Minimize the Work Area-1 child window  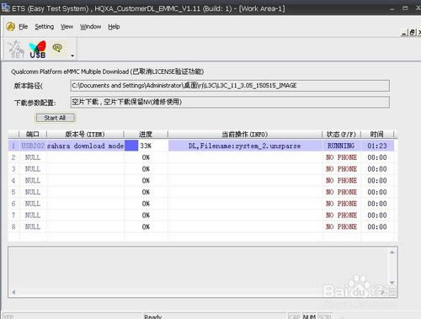[x=404, y=33]
